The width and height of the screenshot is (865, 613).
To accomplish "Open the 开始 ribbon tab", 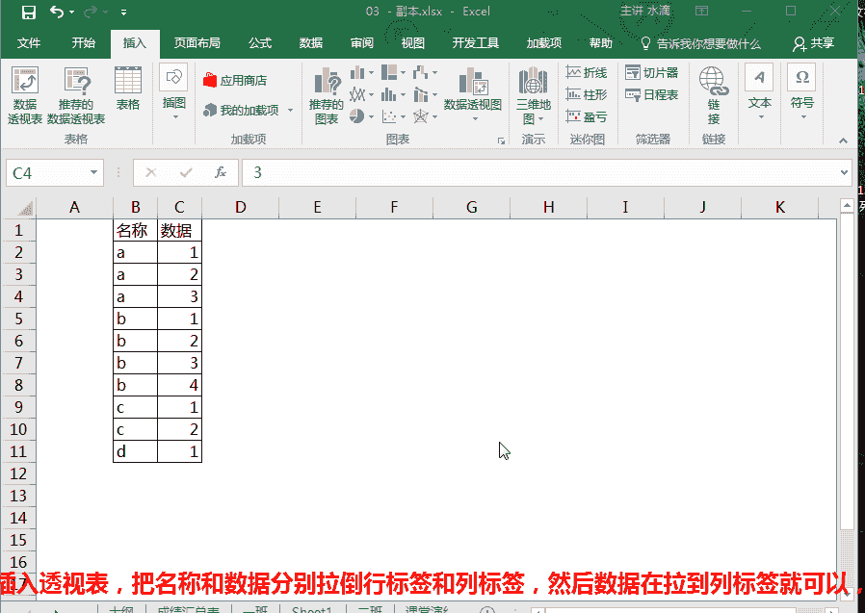I will [x=84, y=42].
